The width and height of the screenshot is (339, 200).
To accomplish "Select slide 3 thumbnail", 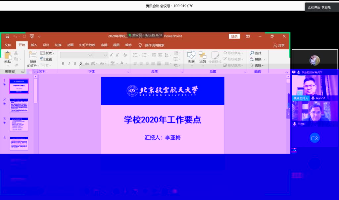I will (19, 124).
